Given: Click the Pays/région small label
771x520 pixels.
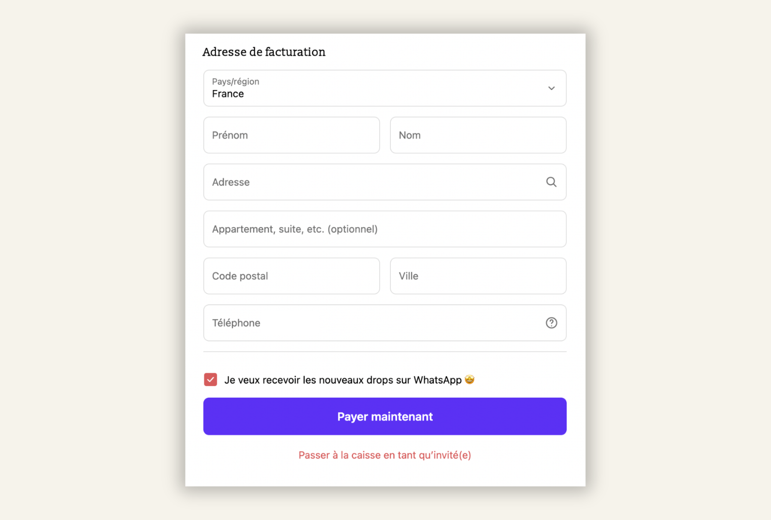Looking at the screenshot, I should pos(236,81).
